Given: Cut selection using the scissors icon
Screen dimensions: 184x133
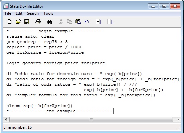Looking at the screenshot, I should (x=61, y=22).
